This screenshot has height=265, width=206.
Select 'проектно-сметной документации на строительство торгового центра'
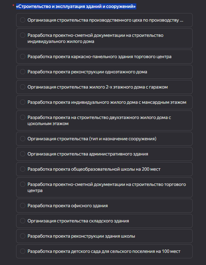point(23,184)
